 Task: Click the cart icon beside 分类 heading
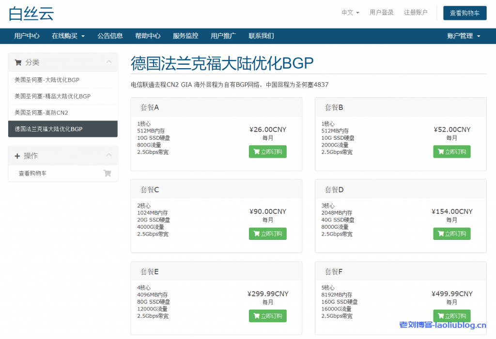(18, 62)
